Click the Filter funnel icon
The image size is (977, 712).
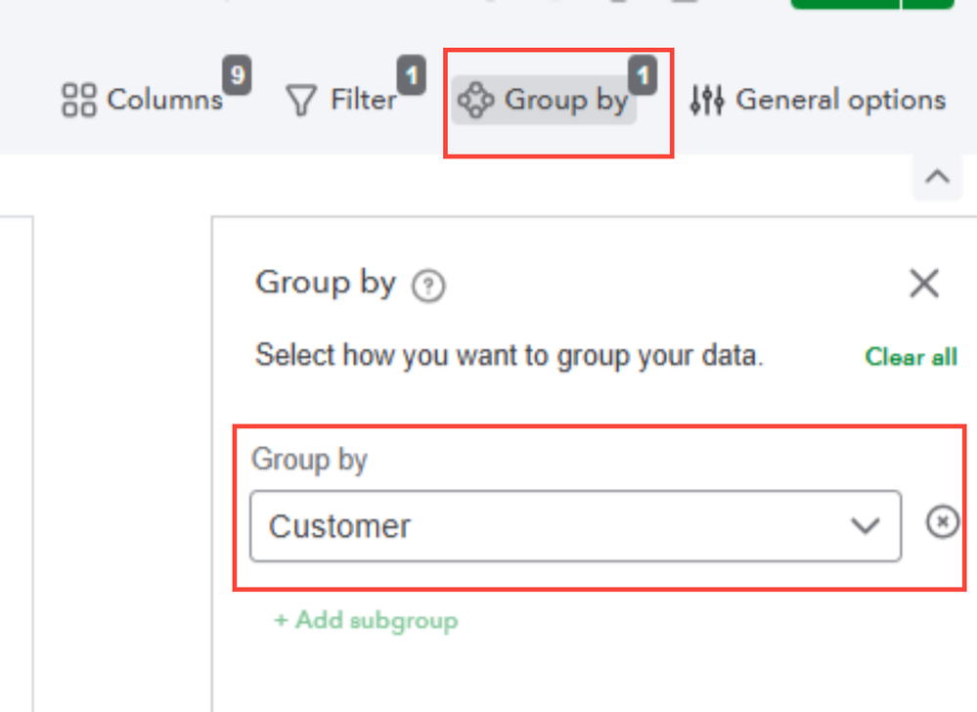click(x=299, y=100)
